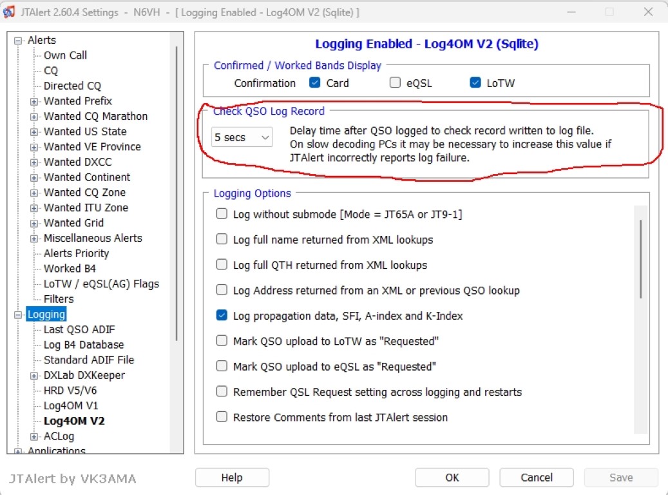Open Directed CQ settings

tap(72, 86)
